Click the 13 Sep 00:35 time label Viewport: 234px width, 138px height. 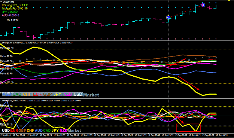(x=222, y=135)
